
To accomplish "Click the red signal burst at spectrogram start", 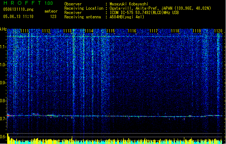I will (8, 115).
